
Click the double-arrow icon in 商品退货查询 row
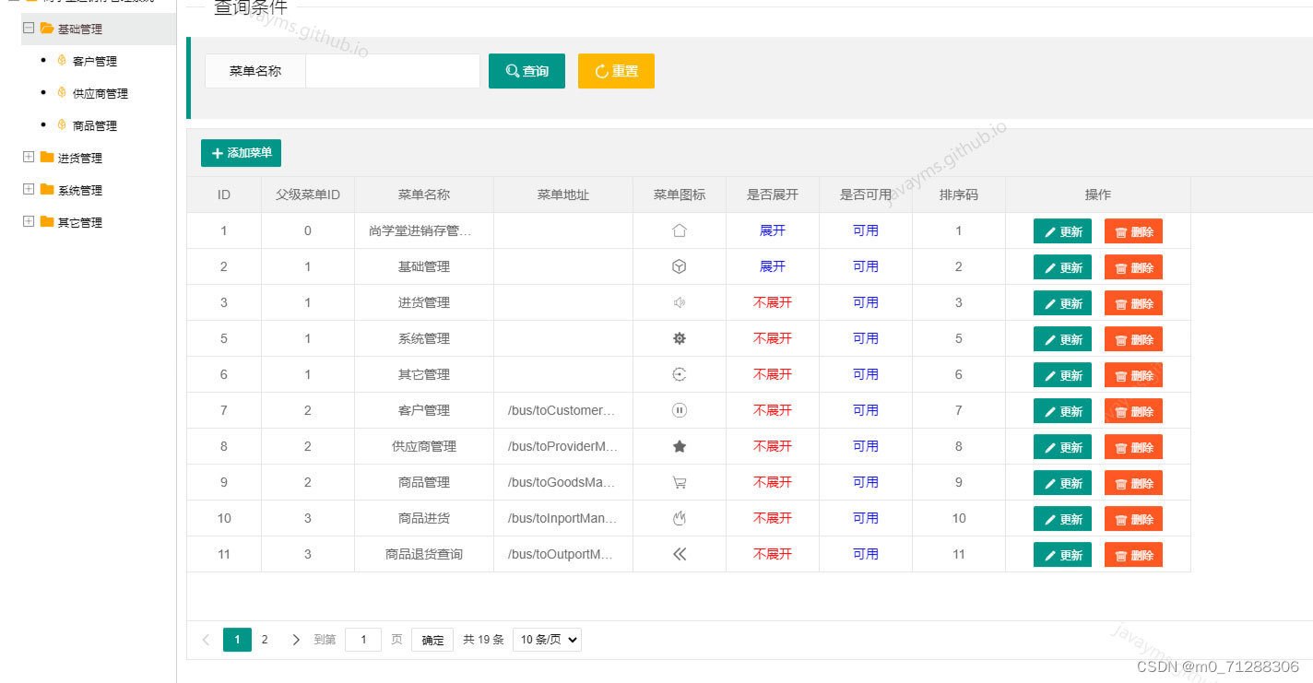tap(680, 554)
